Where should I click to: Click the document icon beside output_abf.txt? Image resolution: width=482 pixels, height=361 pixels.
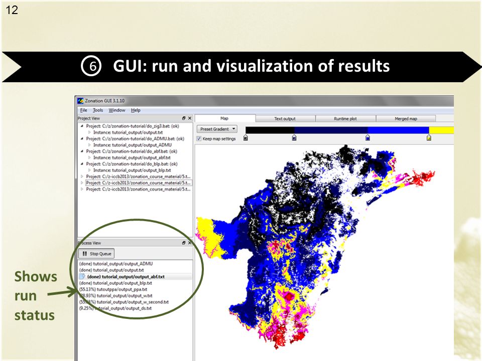coord(82,277)
